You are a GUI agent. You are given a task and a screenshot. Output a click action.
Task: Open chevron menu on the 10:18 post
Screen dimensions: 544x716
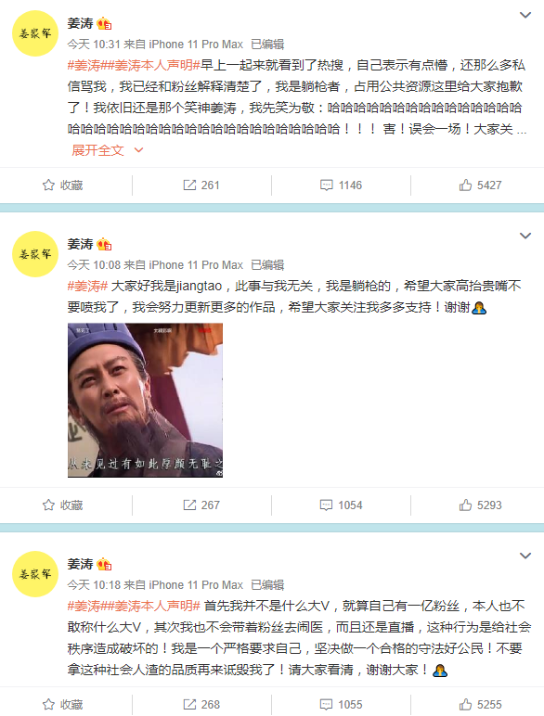(525, 556)
